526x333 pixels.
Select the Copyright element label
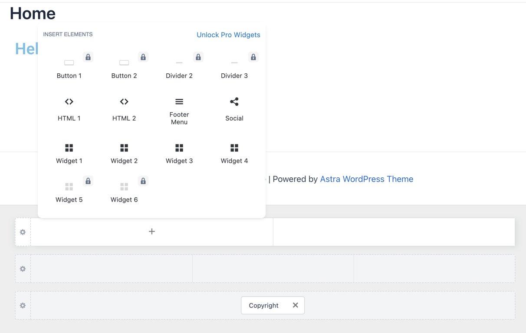pyautogui.click(x=263, y=305)
